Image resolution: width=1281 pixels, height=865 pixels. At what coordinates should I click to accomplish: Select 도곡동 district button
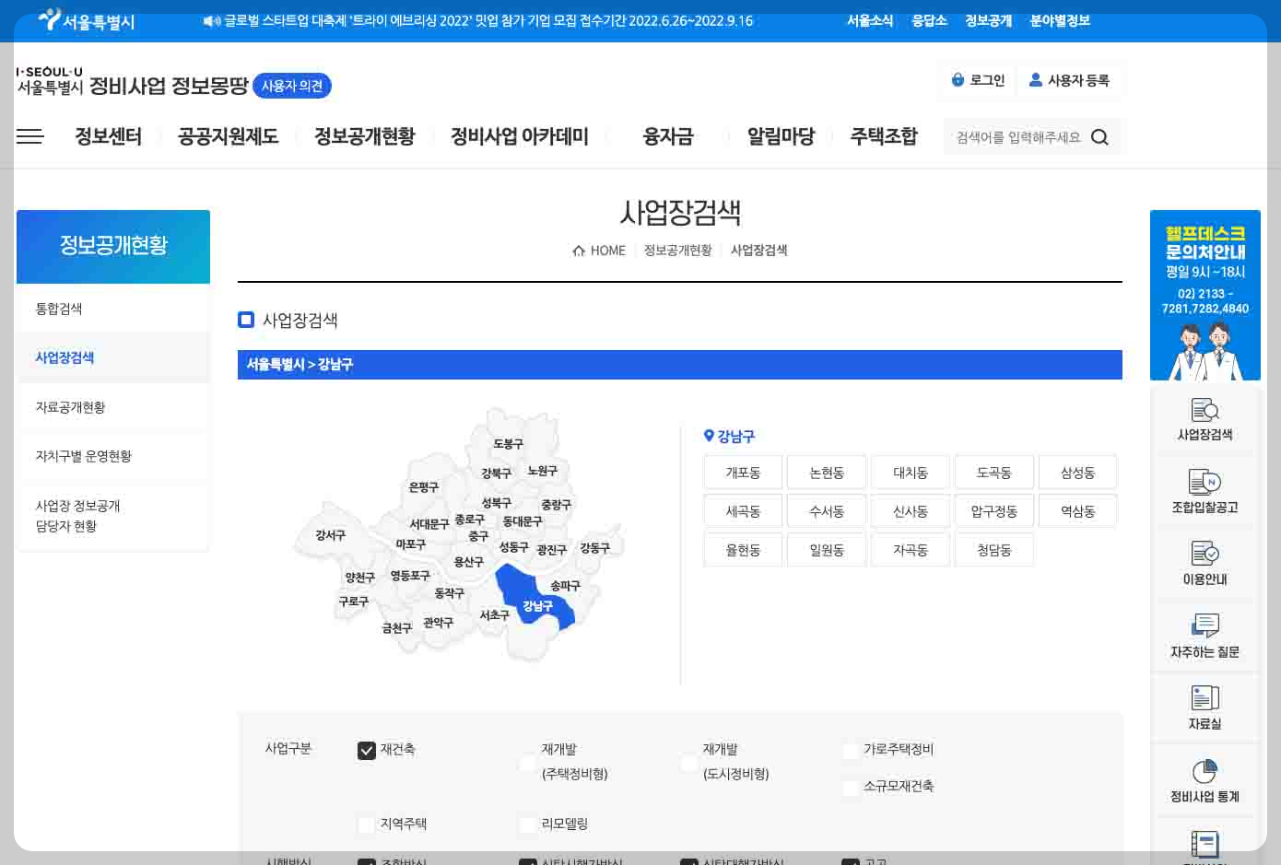click(x=994, y=473)
